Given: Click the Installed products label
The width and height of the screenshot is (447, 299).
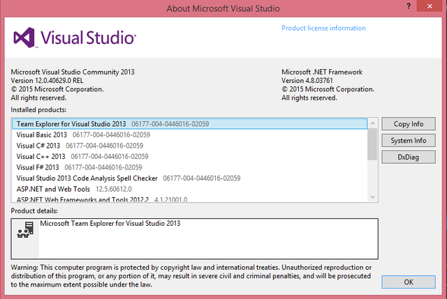Looking at the screenshot, I should (38, 110).
